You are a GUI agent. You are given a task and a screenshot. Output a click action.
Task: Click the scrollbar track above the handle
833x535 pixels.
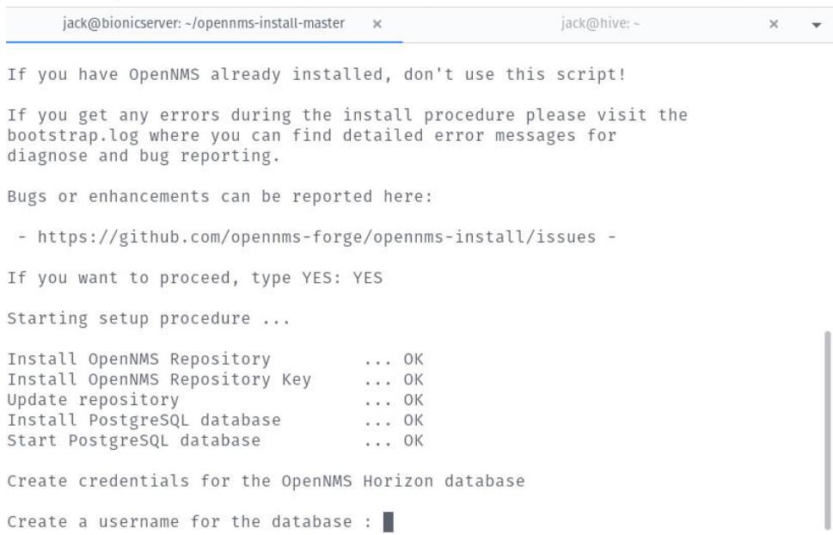pos(827,186)
